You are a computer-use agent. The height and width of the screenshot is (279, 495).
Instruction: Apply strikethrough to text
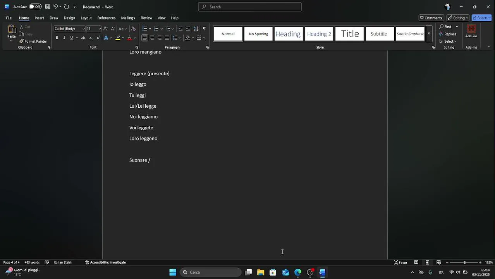(83, 38)
